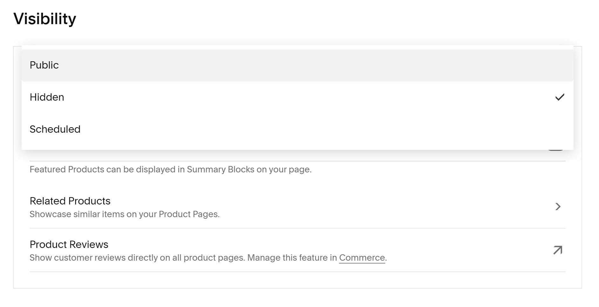Click the checkmark beside Hidden

(560, 97)
